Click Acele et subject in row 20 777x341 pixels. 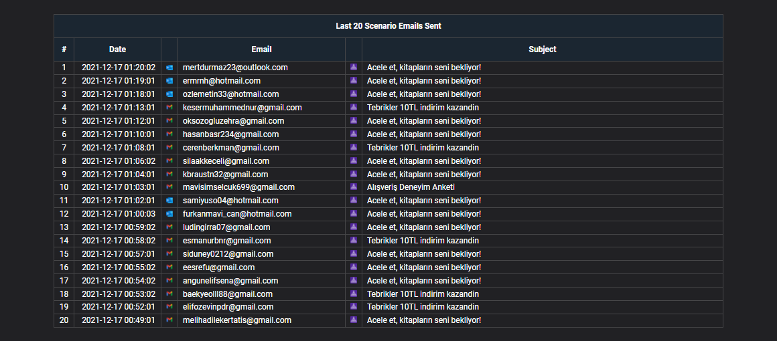(x=424, y=320)
